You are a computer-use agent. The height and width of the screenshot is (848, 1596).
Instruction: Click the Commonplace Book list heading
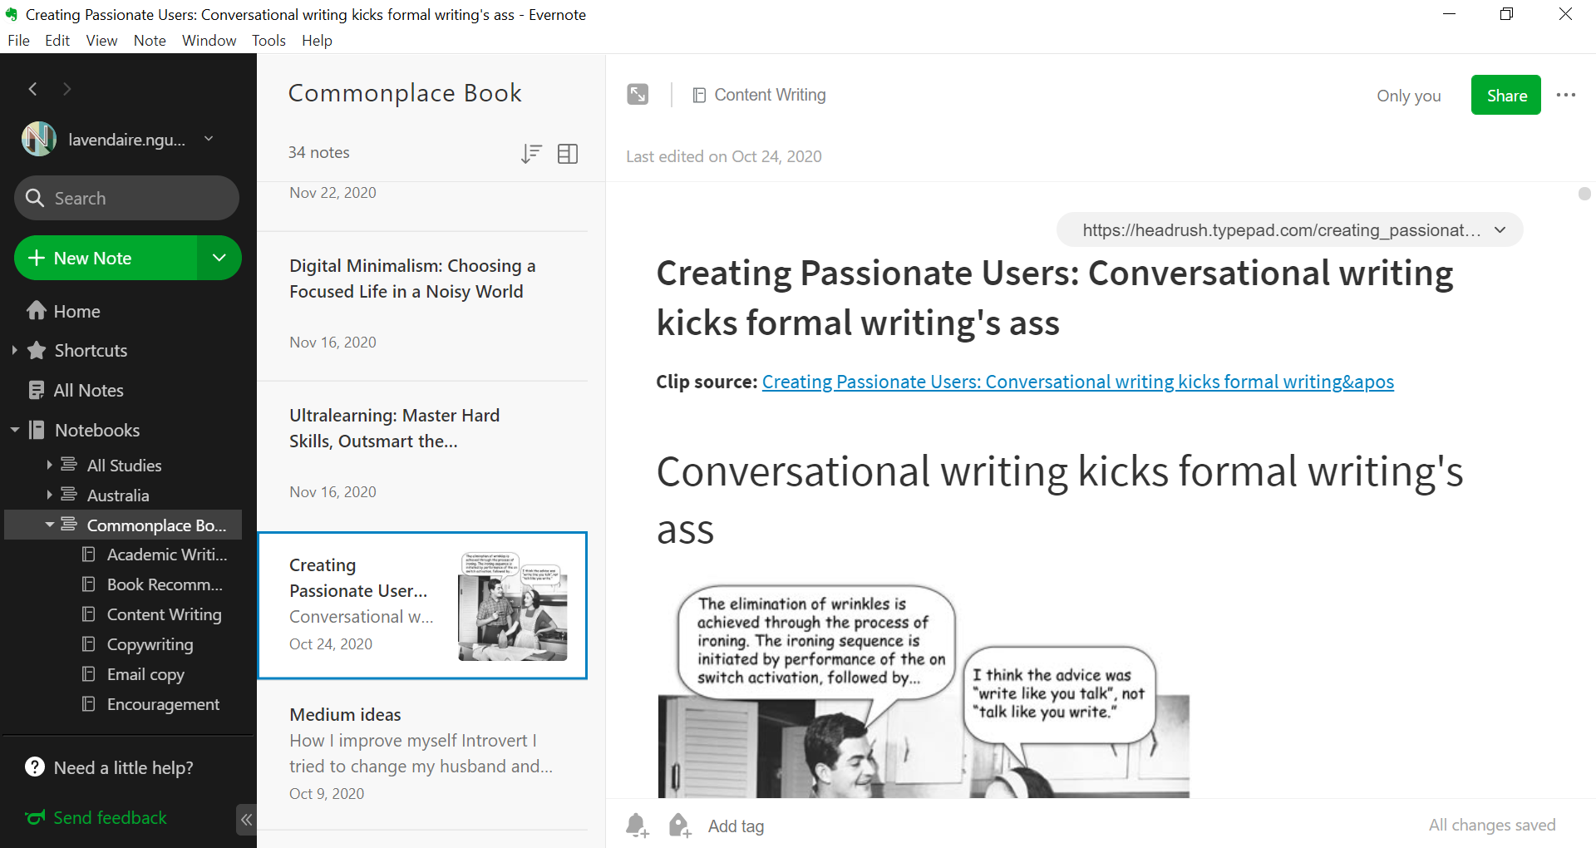(x=405, y=93)
